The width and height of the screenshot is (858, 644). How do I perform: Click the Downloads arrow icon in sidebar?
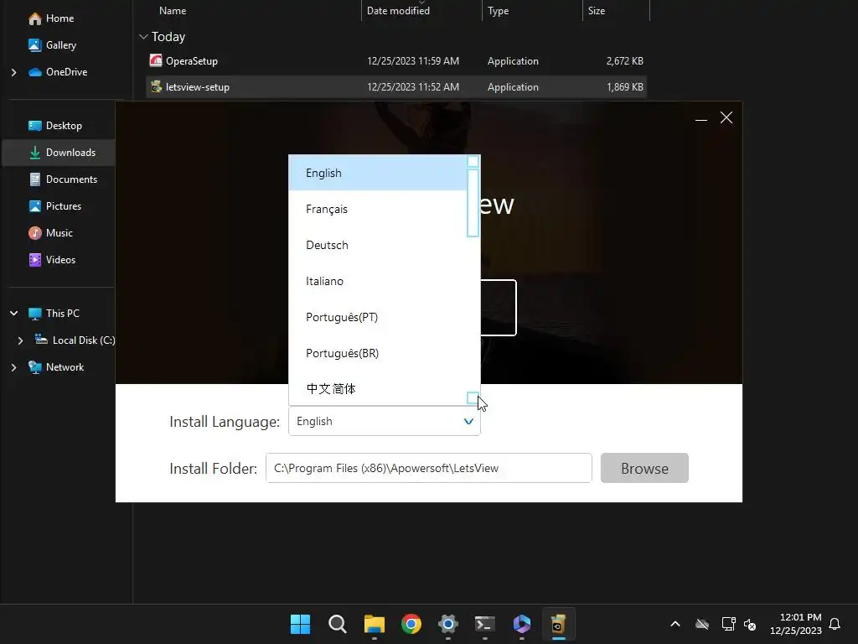tap(35, 153)
